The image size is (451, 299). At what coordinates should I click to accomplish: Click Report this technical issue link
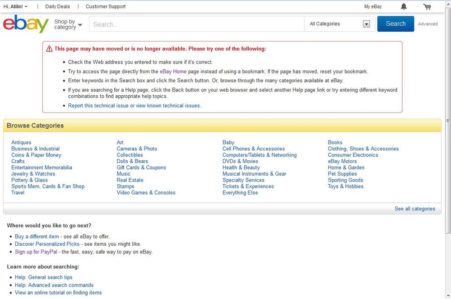point(135,106)
